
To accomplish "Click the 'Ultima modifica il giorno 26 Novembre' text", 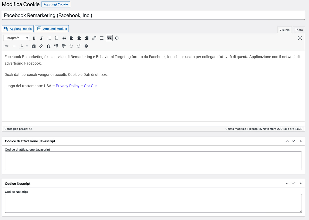I will coord(264,129).
